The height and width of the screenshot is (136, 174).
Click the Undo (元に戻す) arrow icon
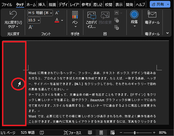point(13,15)
